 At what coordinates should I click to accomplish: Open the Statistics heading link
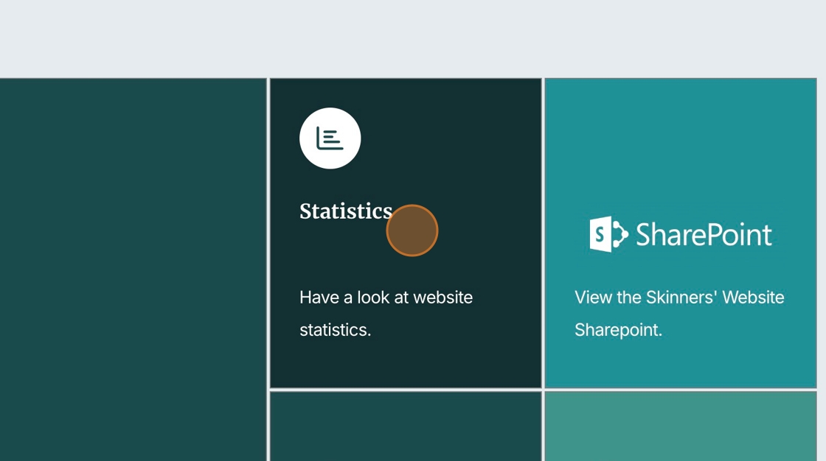click(346, 211)
